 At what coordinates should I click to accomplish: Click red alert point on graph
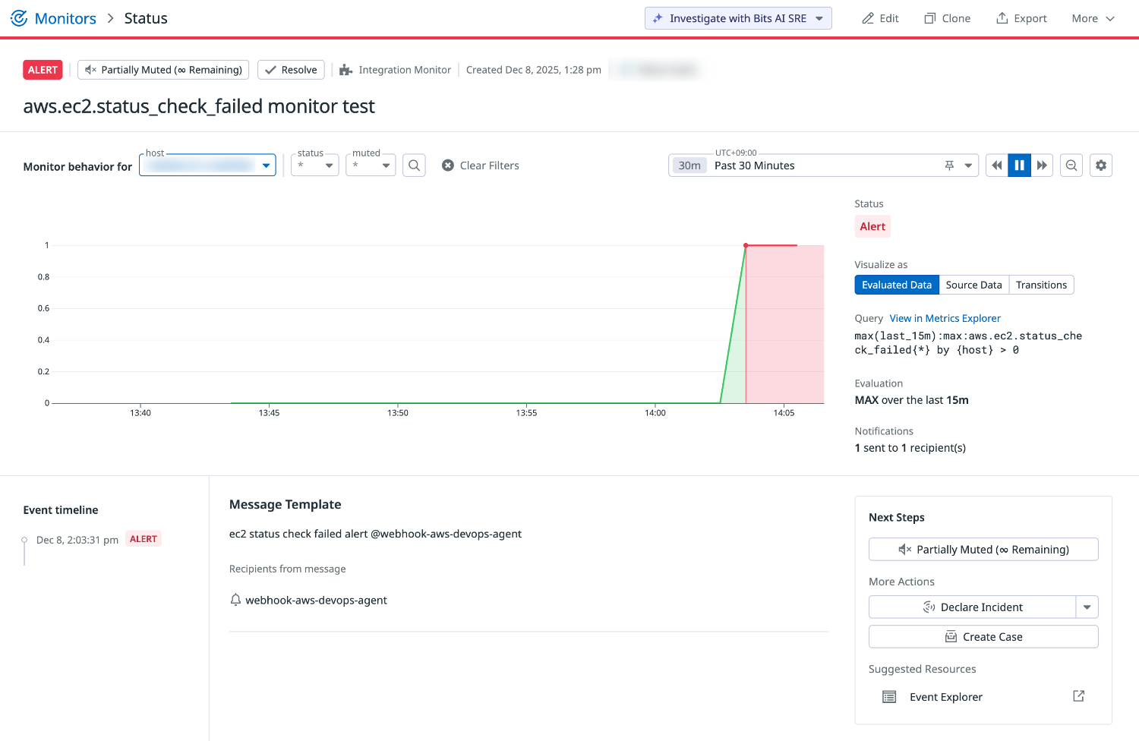point(746,245)
